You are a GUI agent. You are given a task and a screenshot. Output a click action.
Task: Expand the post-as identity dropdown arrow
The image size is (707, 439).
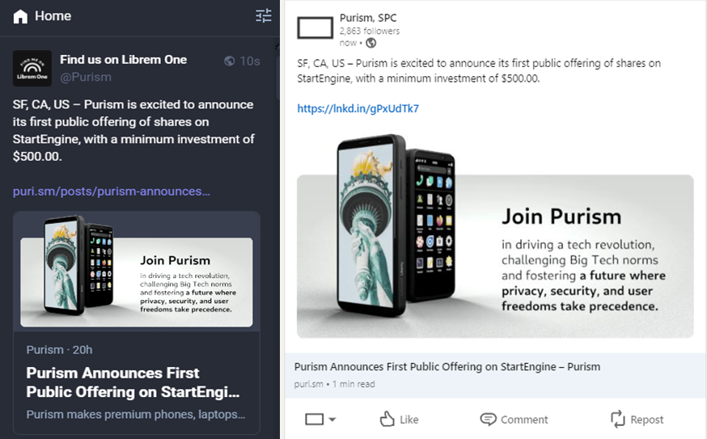332,420
